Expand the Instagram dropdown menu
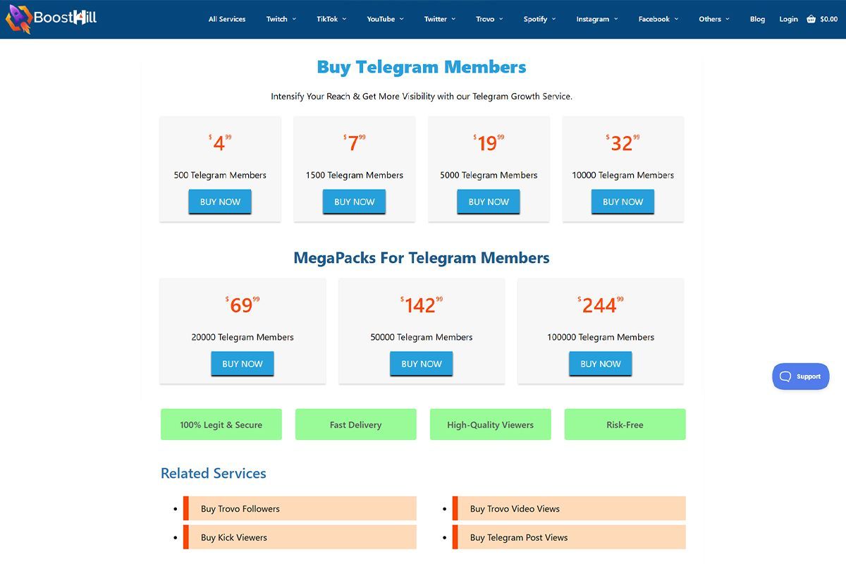The width and height of the screenshot is (846, 564). coord(597,19)
